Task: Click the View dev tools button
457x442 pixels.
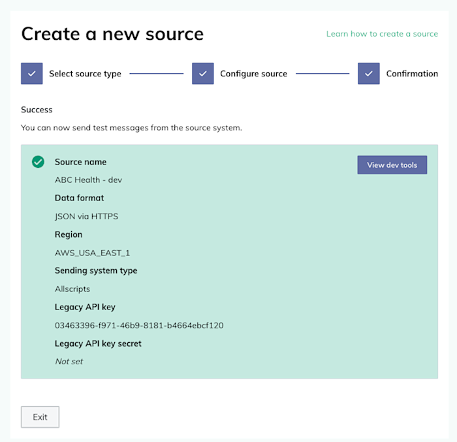Action: (x=392, y=165)
